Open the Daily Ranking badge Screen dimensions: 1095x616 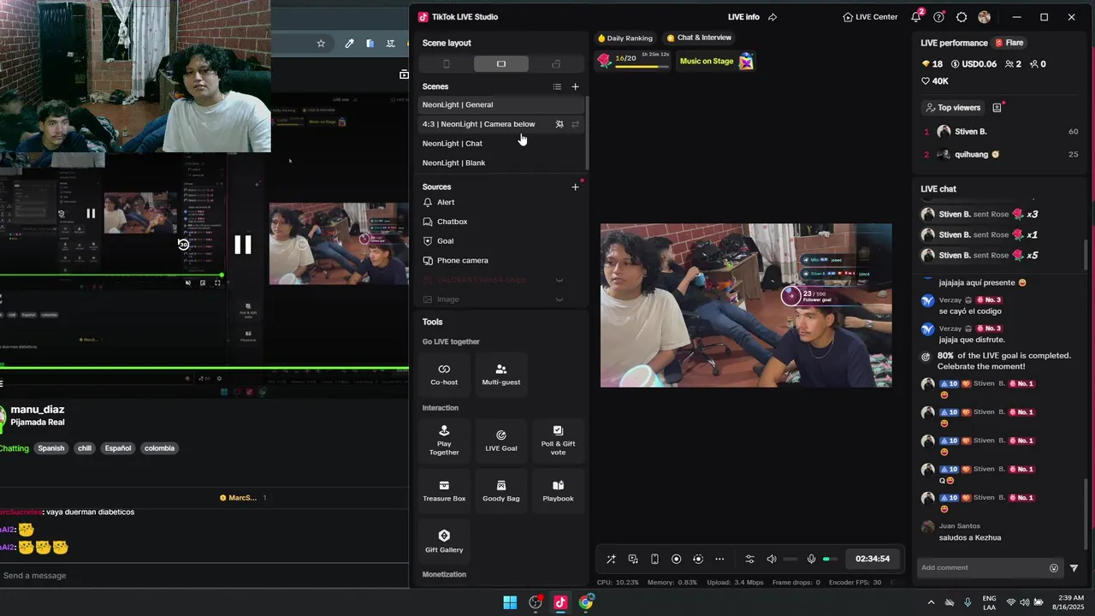625,38
